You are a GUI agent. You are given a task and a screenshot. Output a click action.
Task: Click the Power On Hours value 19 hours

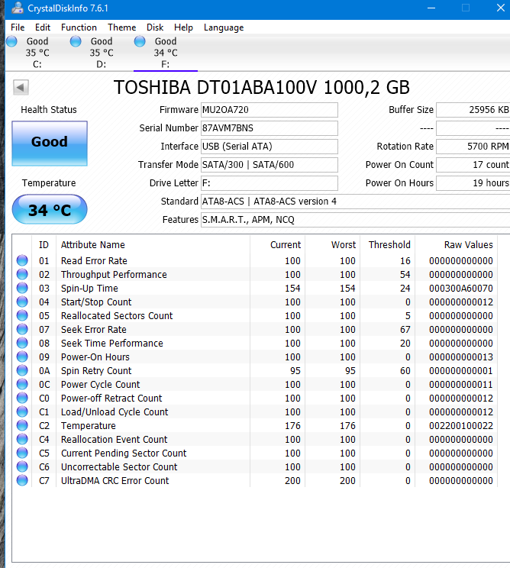473,183
